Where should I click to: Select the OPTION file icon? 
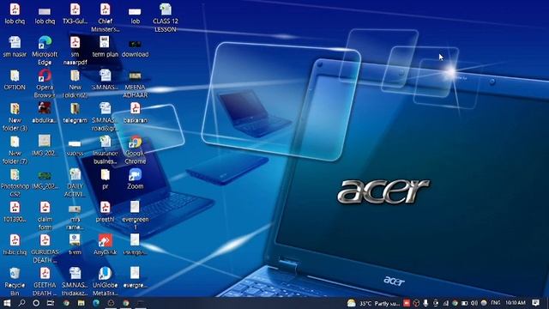[15, 79]
